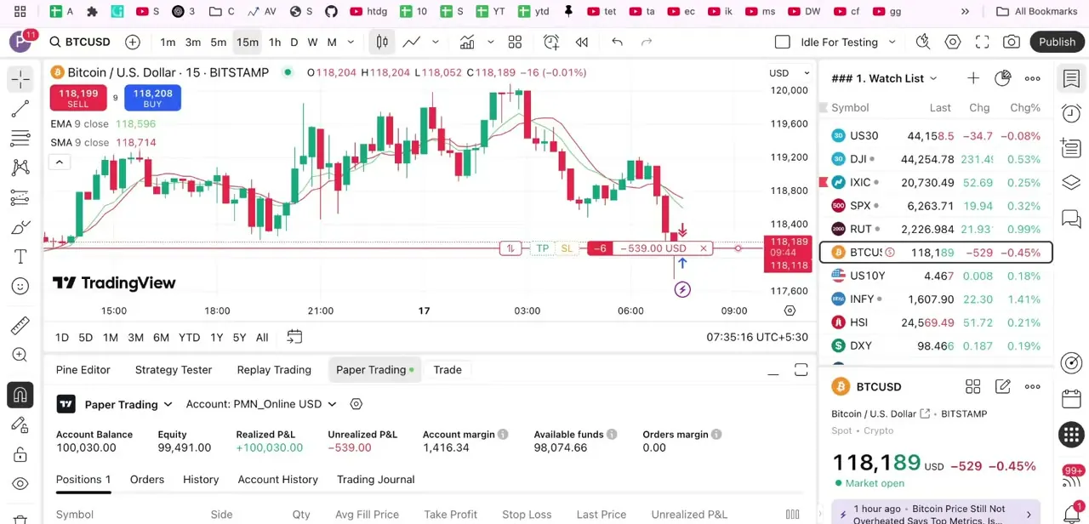
Task: Open chart settings hexagon icon
Action: tap(953, 42)
